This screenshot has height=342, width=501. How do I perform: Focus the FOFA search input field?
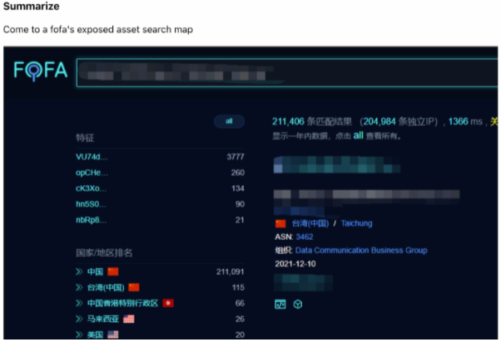tap(287, 73)
